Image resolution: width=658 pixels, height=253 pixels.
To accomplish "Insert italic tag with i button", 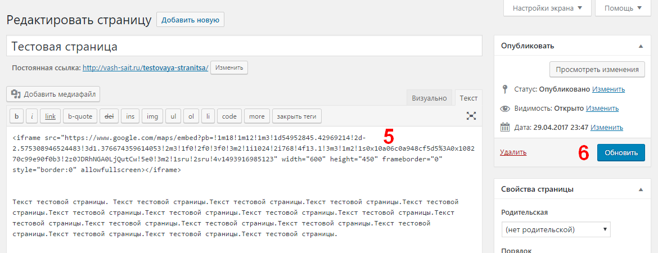I will pos(32,116).
